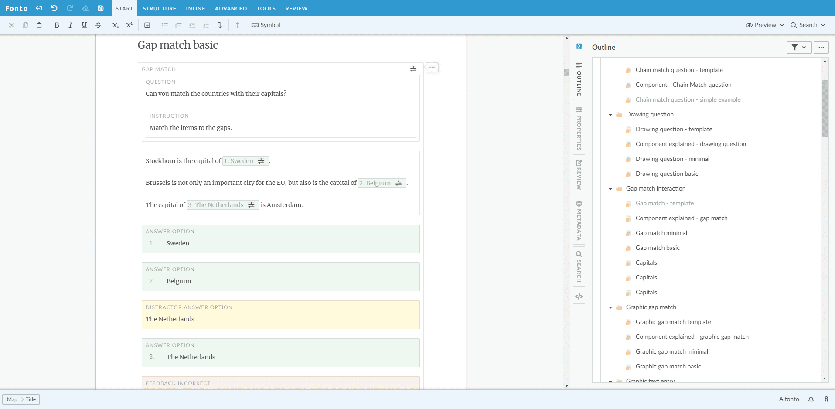This screenshot has width=835, height=409.
Task: Switch to the Structure ribbon tab
Action: click(159, 8)
